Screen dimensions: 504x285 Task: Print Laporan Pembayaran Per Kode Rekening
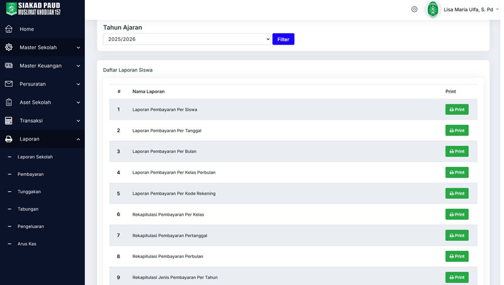coord(457,194)
